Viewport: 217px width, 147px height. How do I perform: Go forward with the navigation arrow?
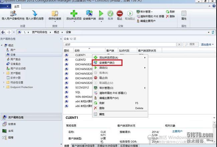tap(9, 32)
